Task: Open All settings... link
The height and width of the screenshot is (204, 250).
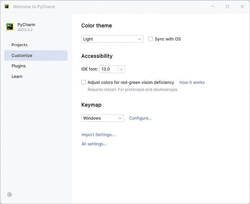Action: [94, 144]
